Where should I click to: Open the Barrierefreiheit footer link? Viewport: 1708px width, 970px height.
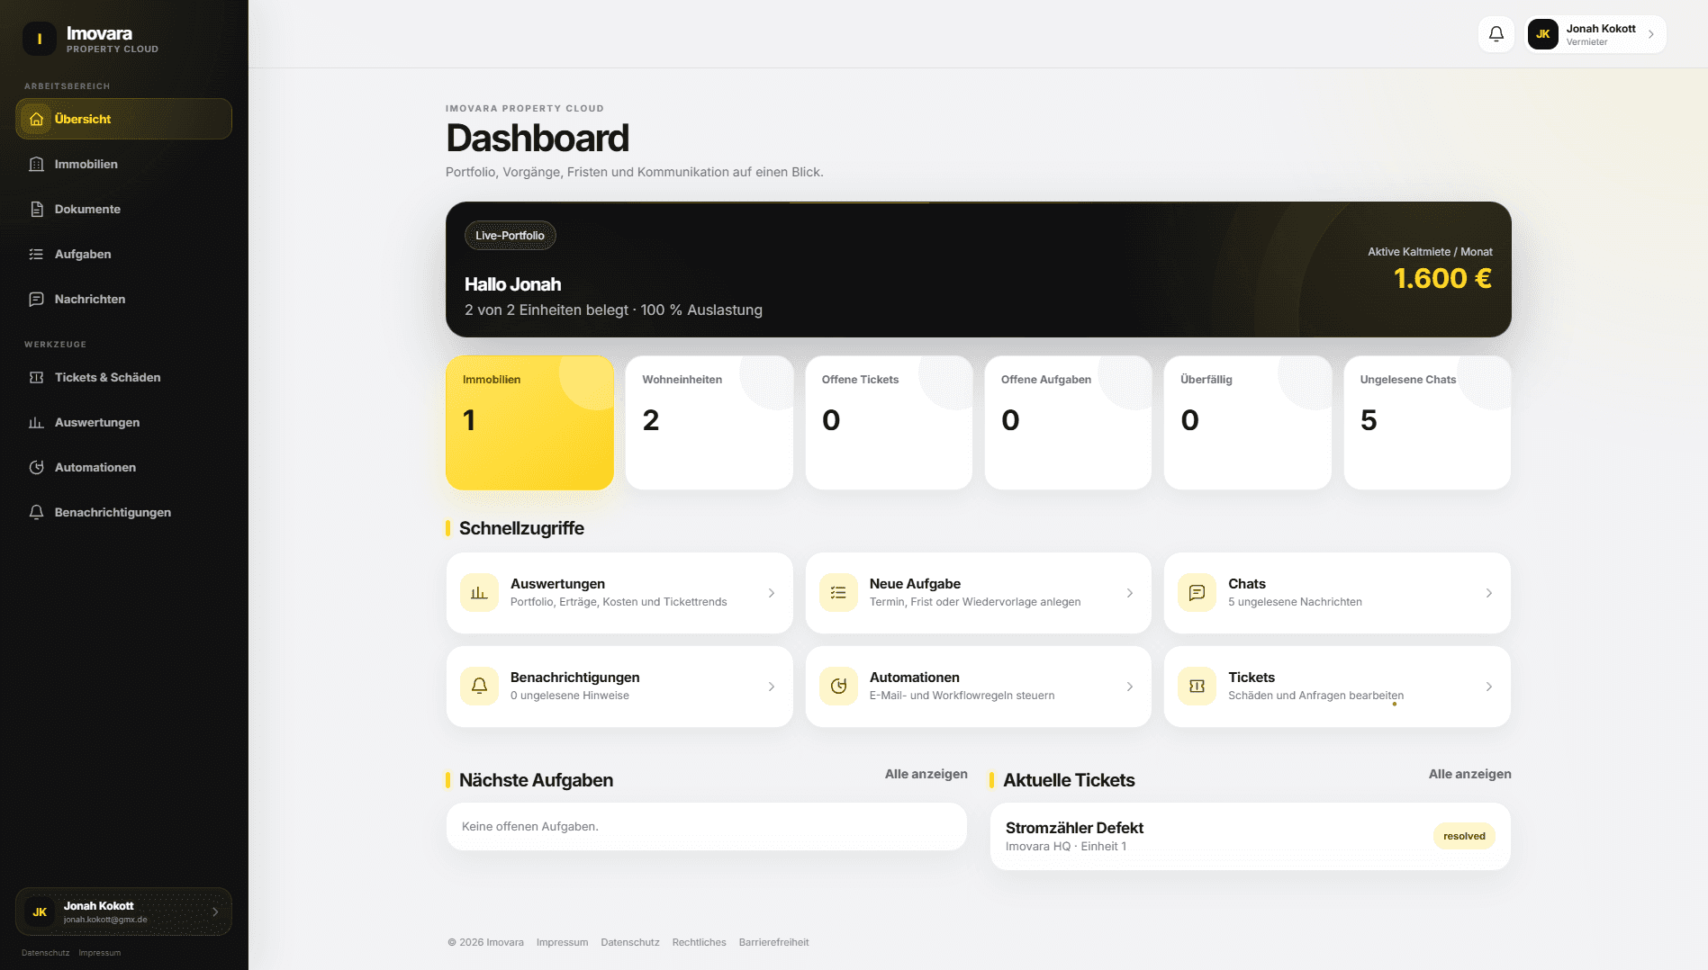[773, 942]
